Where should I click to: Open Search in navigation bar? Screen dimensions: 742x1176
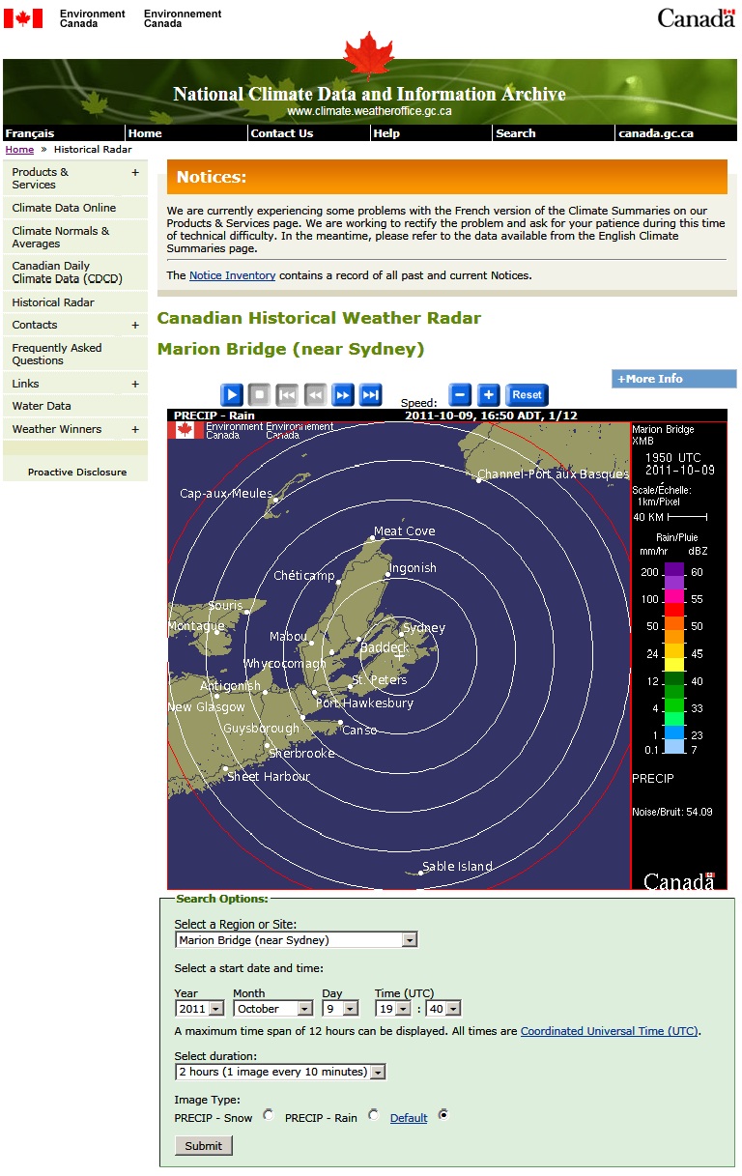pyautogui.click(x=516, y=133)
